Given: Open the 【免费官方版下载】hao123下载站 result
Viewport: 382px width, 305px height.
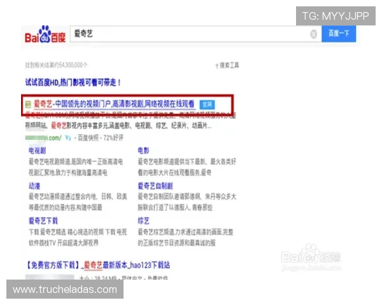Looking at the screenshot, I should point(97,265).
